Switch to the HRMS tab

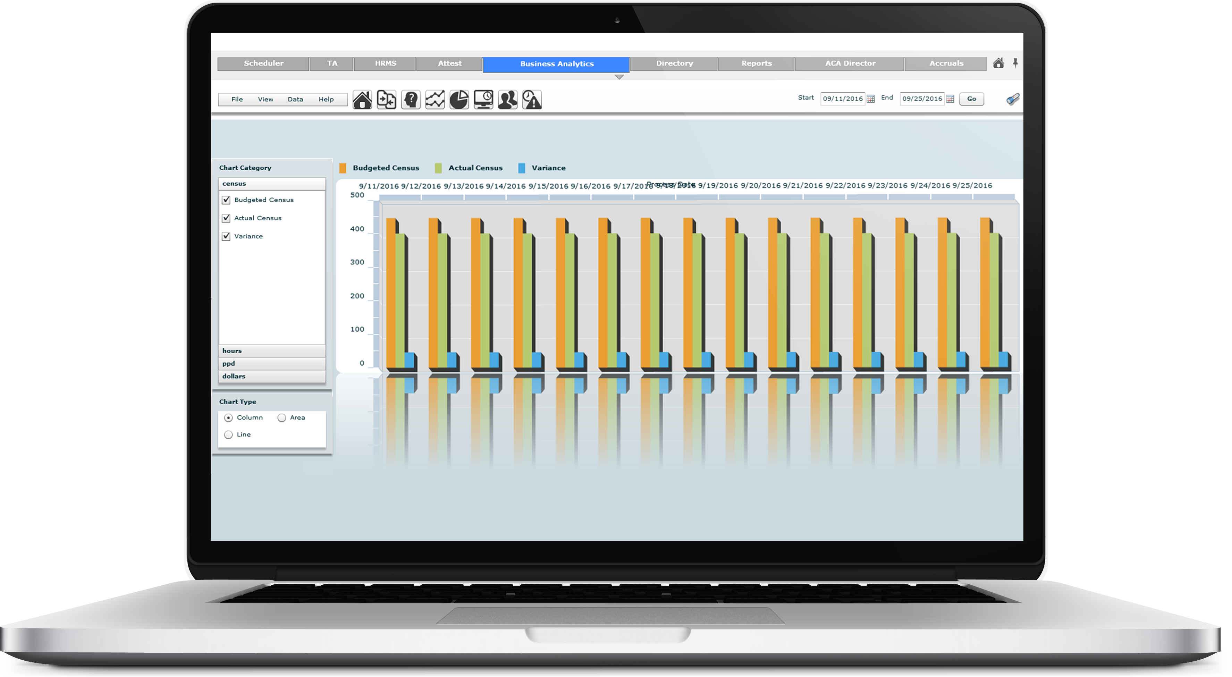[x=385, y=64]
